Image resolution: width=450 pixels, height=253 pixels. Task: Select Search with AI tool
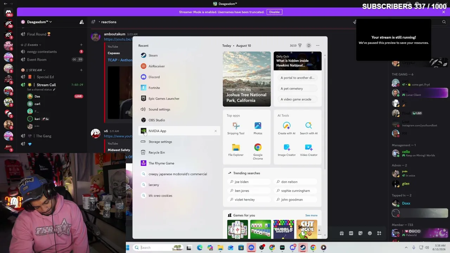(309, 128)
